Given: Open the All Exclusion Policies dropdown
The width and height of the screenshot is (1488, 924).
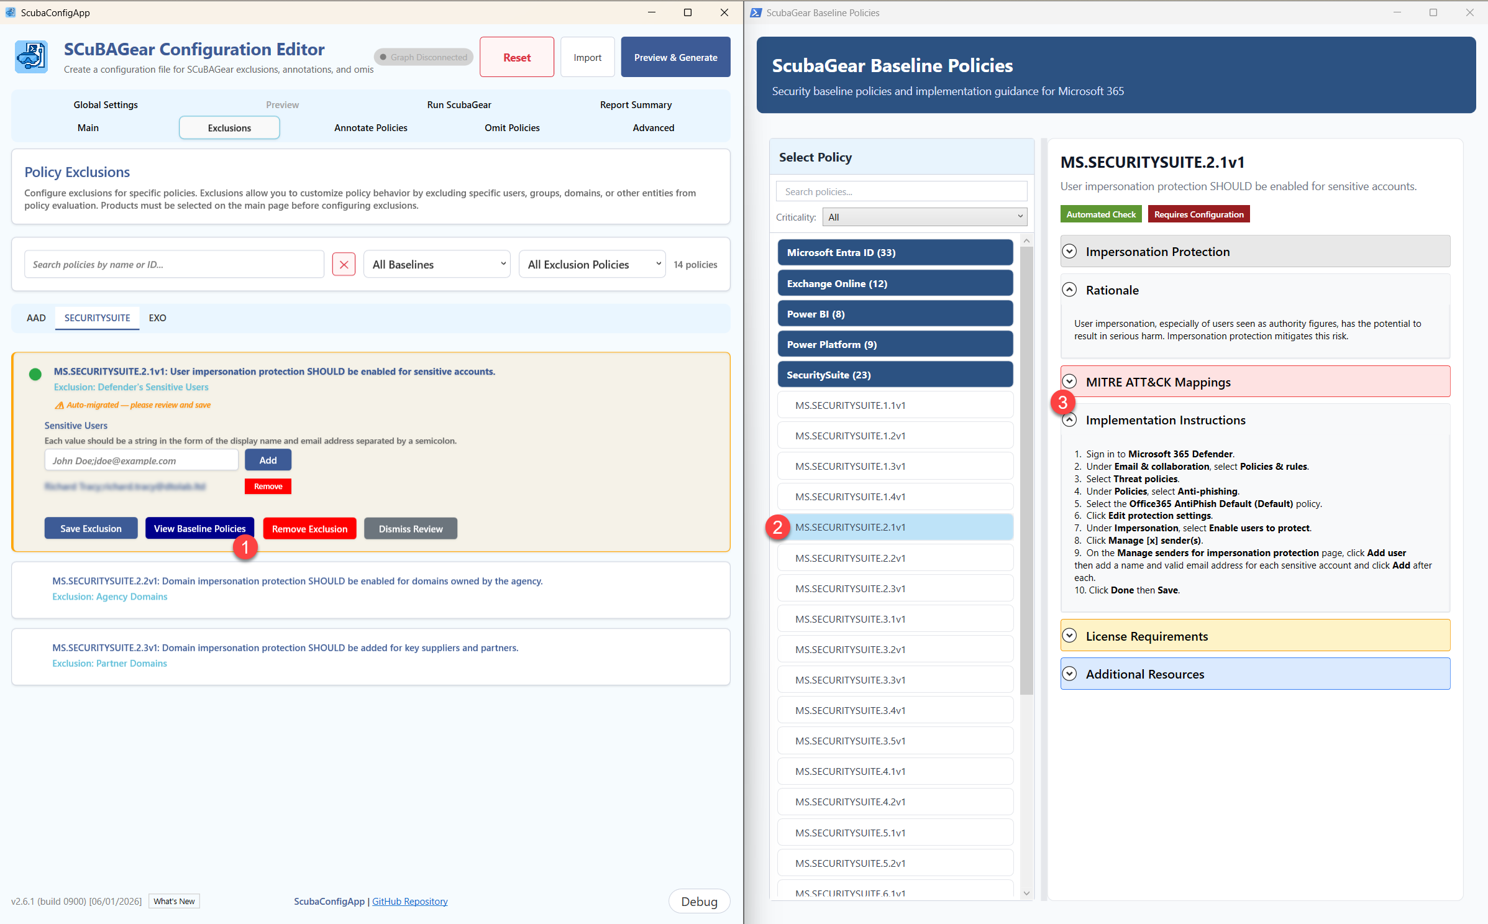Looking at the screenshot, I should click(x=592, y=264).
